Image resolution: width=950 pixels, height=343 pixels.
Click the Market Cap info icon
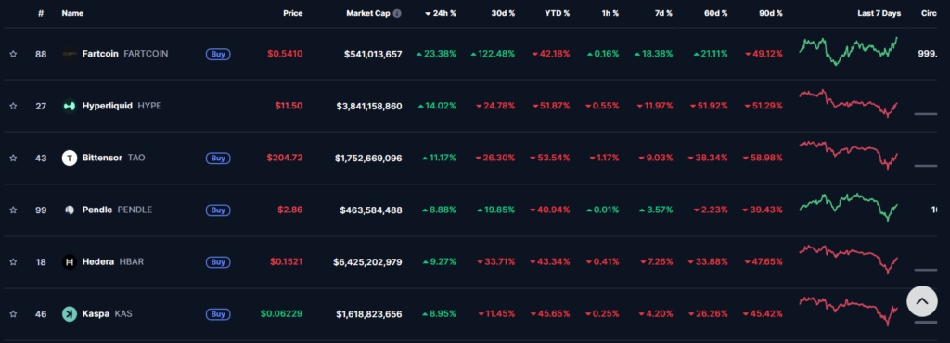[397, 13]
